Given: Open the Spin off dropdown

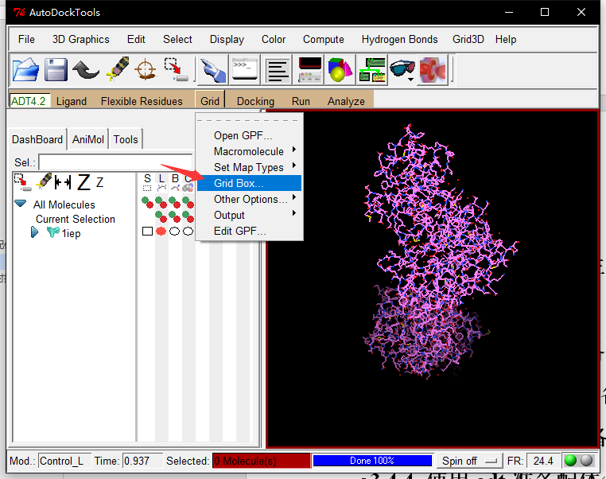Looking at the screenshot, I should tap(469, 461).
